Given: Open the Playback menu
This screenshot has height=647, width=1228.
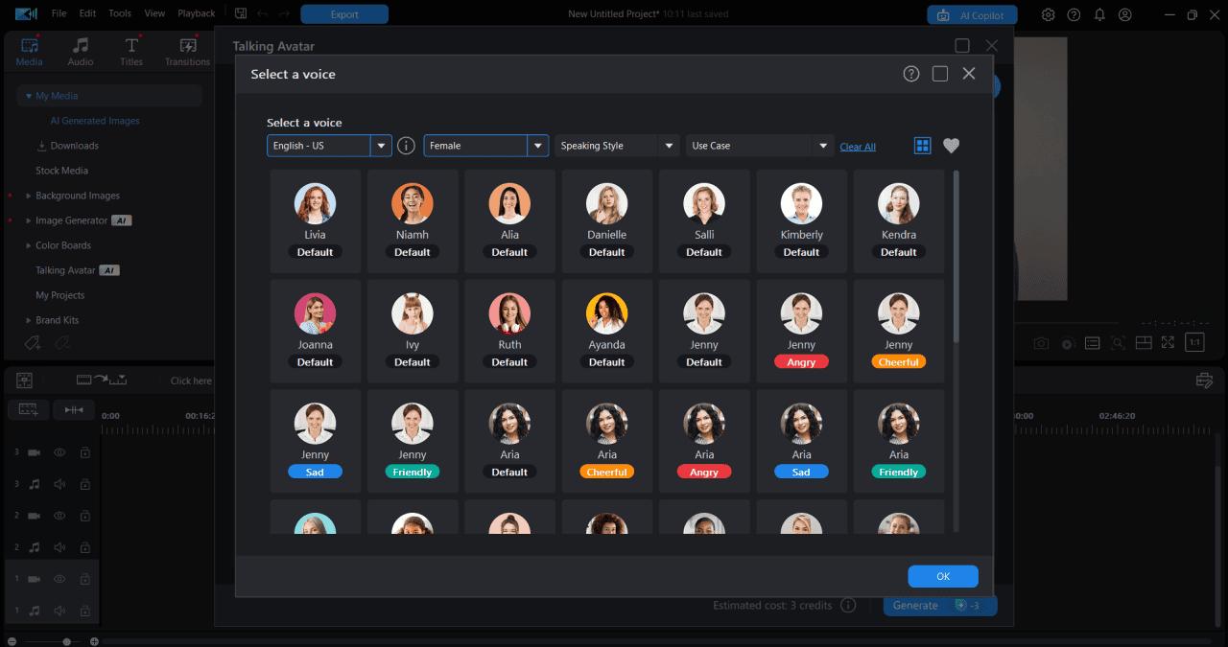Looking at the screenshot, I should coord(197,13).
